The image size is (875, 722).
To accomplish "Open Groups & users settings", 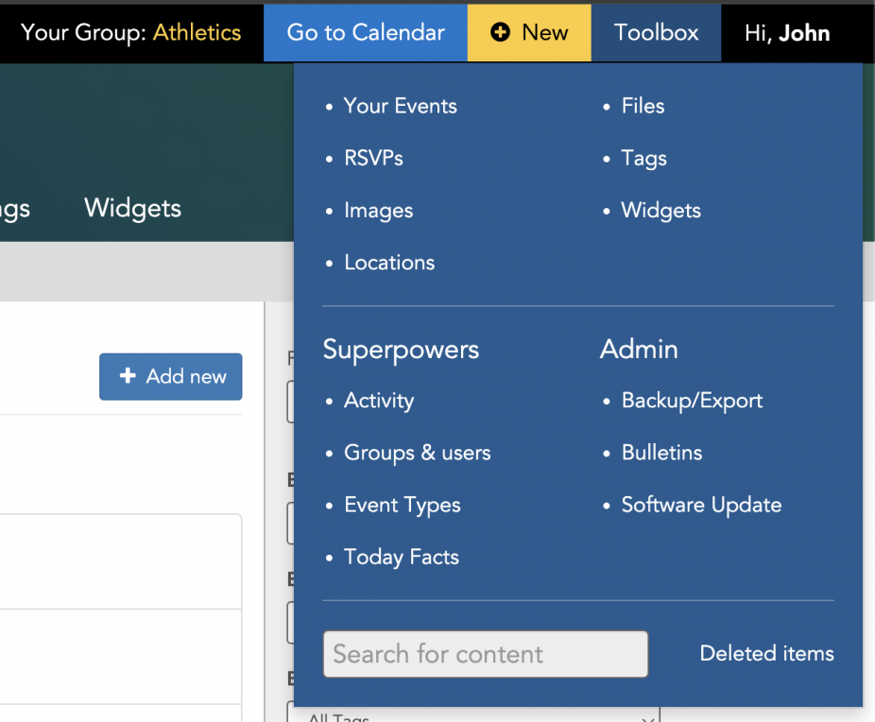I will coord(417,453).
